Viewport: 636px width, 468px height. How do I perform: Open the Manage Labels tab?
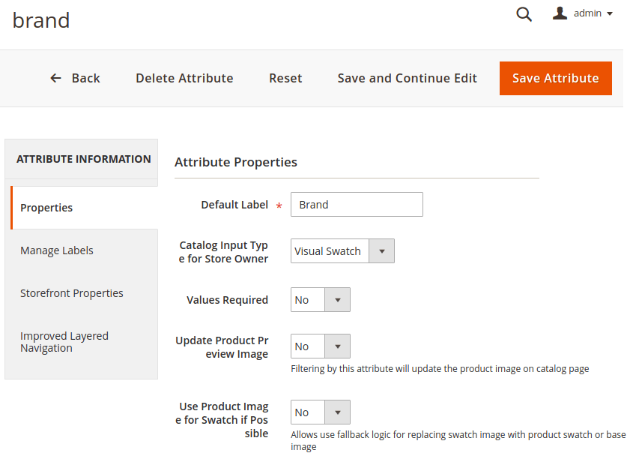pos(57,250)
